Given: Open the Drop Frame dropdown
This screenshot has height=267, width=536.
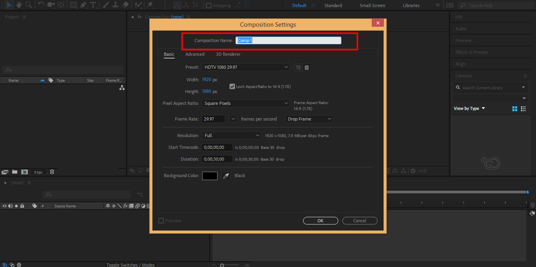Looking at the screenshot, I should [309, 119].
